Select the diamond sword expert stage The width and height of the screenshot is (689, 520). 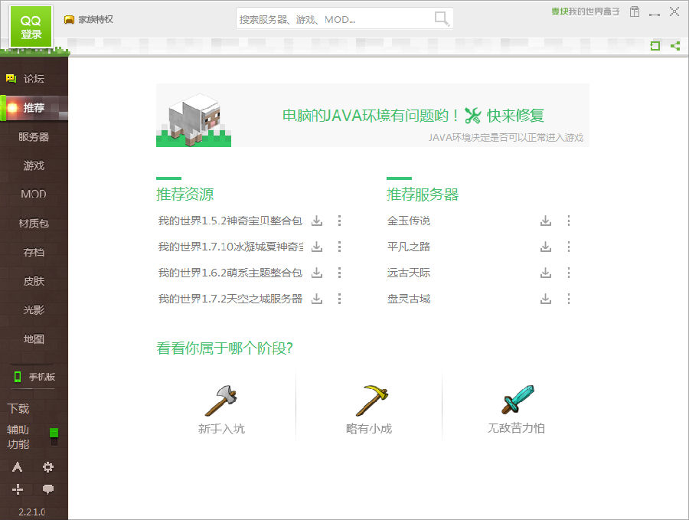pyautogui.click(x=516, y=409)
